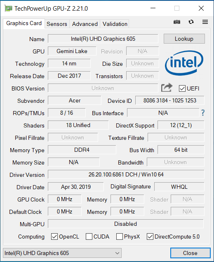Click the Intel logo image

pos(184,63)
